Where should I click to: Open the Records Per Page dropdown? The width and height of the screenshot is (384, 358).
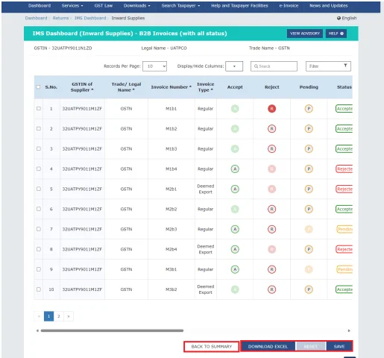tap(154, 66)
